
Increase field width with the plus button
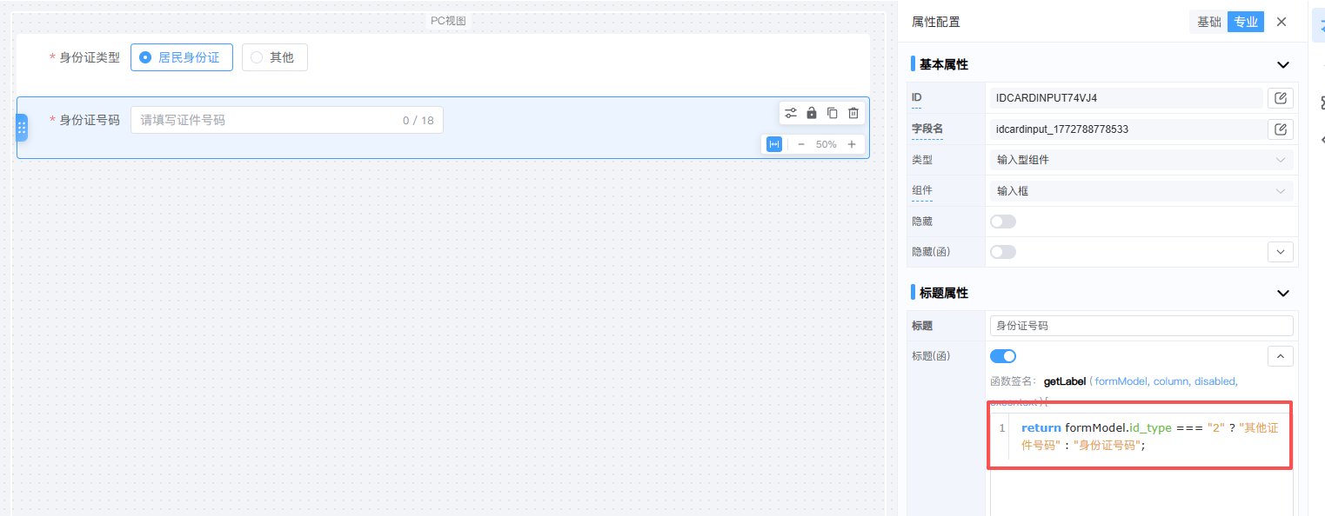(852, 144)
